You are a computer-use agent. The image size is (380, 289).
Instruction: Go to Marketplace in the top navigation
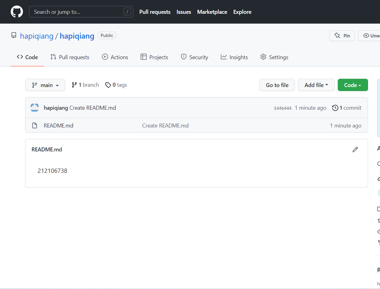212,12
